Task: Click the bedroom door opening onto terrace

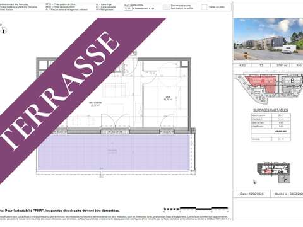Action: (167, 121)
